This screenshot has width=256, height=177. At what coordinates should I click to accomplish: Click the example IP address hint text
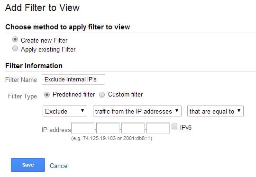[x=112, y=138]
